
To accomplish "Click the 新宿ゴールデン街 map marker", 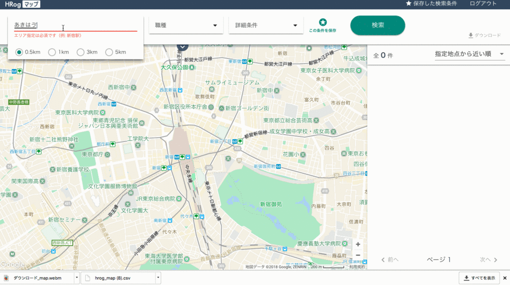I will click(222, 108).
